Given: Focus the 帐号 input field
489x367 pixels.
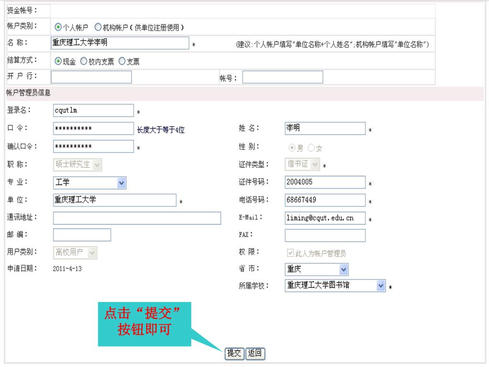Looking at the screenshot, I should pos(283,77).
